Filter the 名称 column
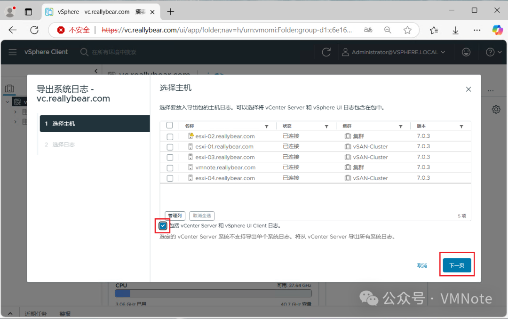 pos(266,127)
